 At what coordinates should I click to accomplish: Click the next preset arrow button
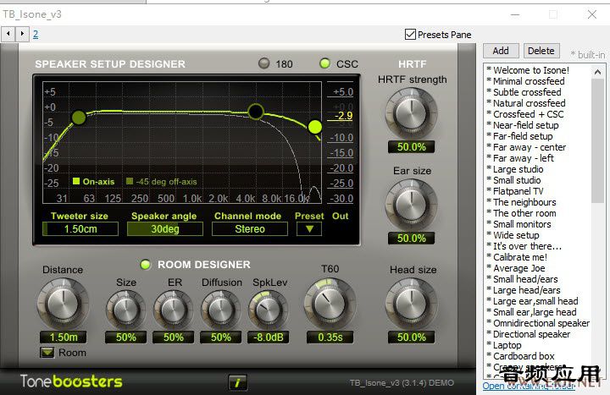(x=22, y=34)
